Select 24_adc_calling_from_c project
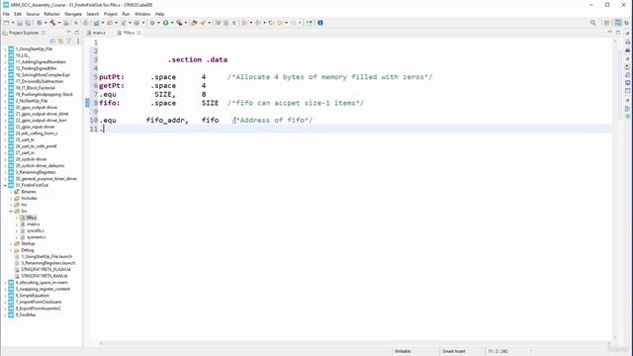Viewport: 633px width, 356px height. click(37, 133)
